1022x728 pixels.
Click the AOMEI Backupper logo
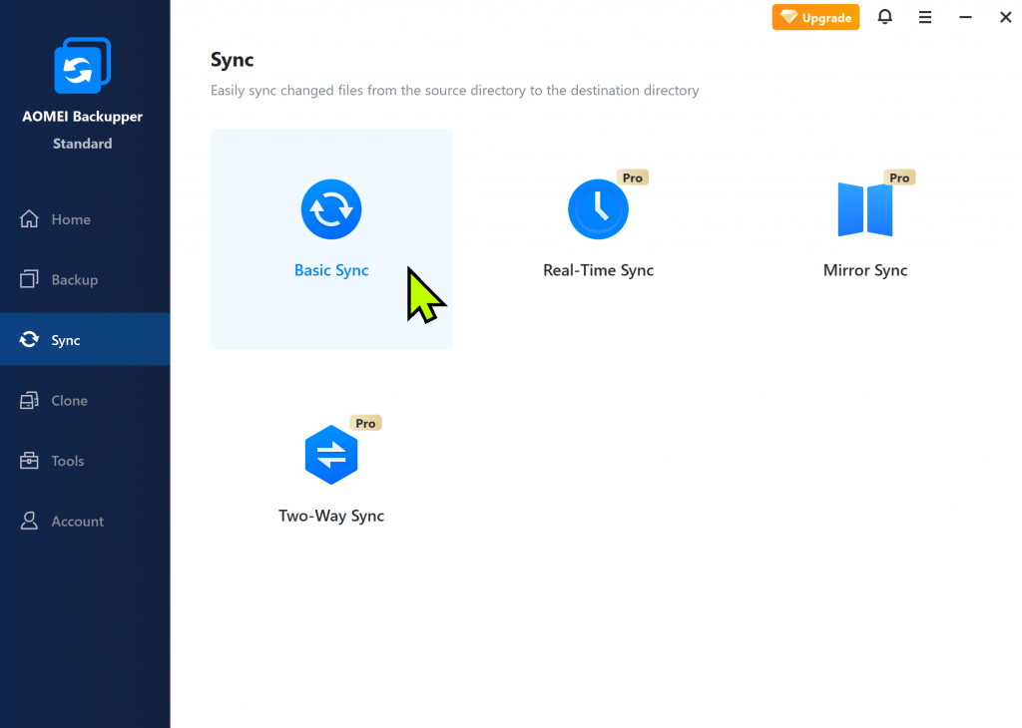click(x=83, y=66)
